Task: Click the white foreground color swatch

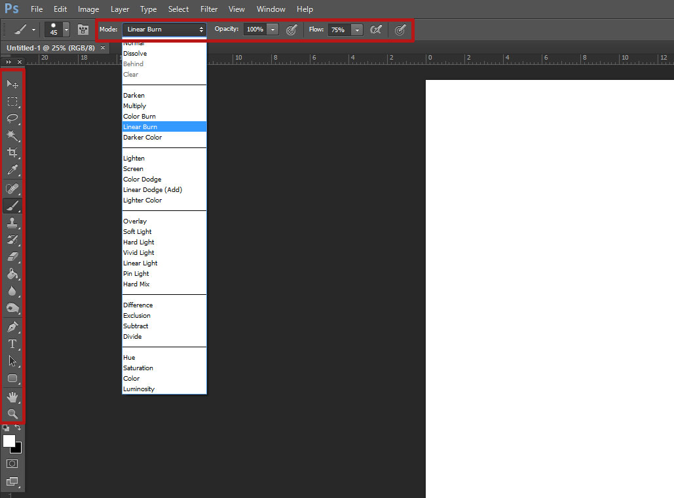Action: pos(8,440)
